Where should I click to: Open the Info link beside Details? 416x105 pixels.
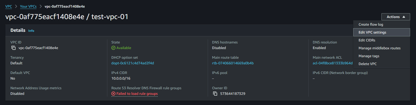(31, 31)
